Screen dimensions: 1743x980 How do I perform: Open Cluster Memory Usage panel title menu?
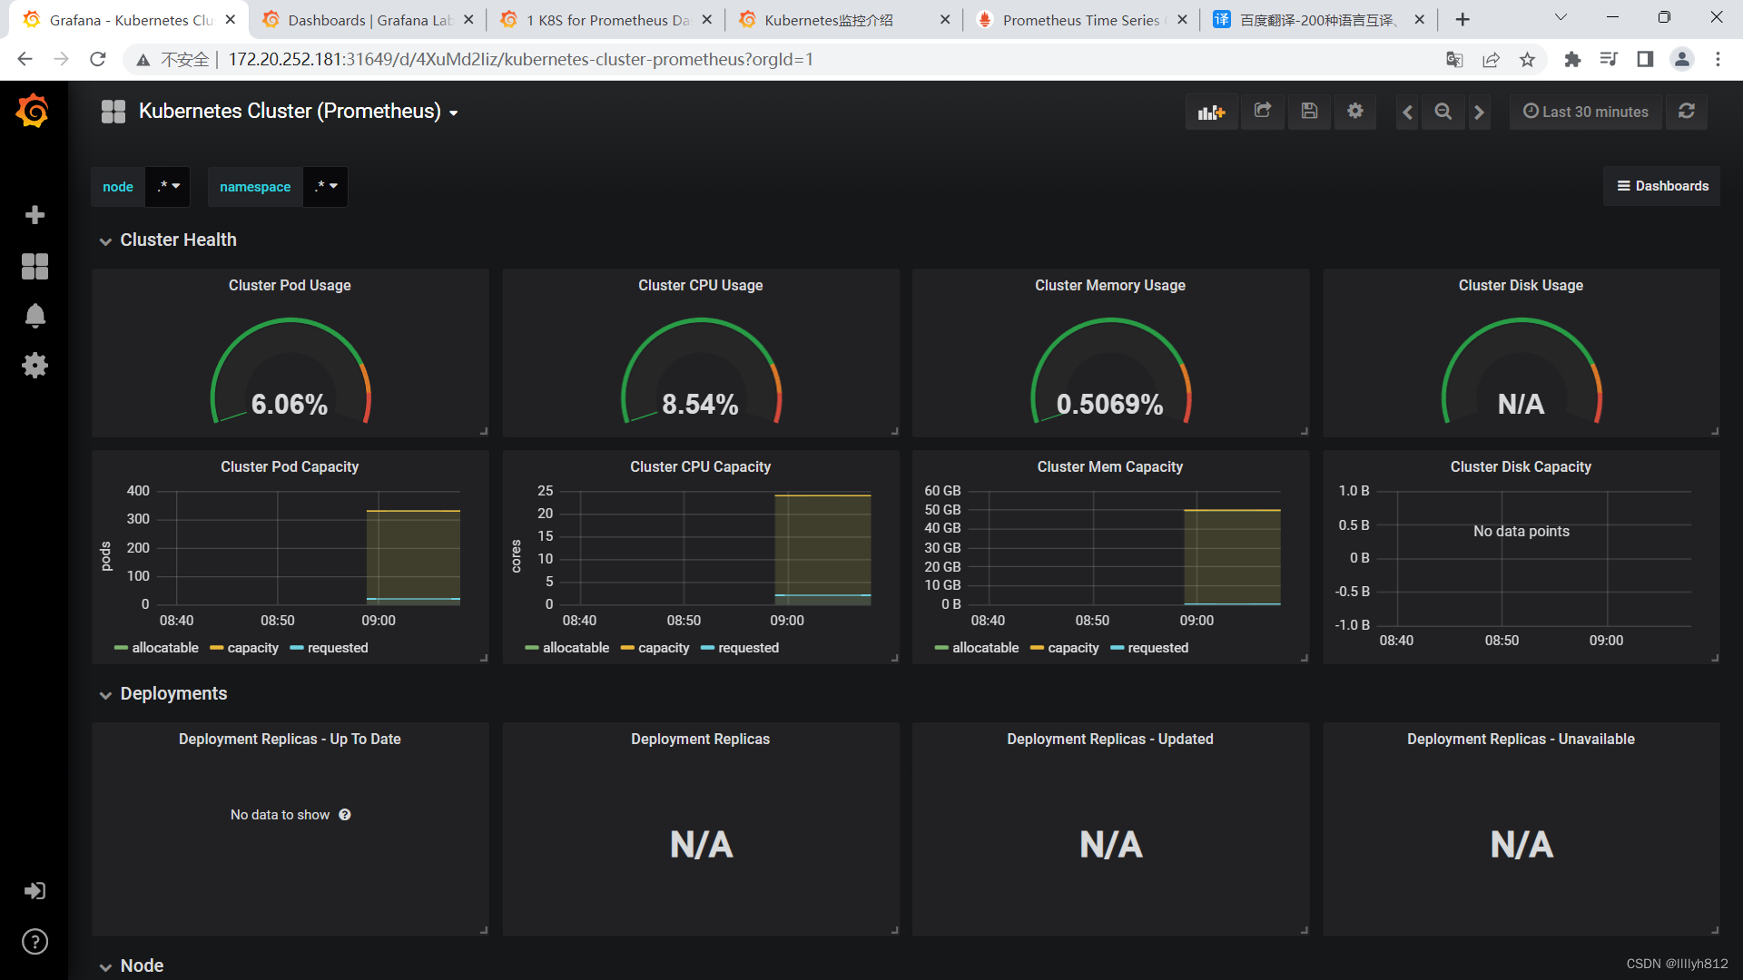[x=1109, y=286]
